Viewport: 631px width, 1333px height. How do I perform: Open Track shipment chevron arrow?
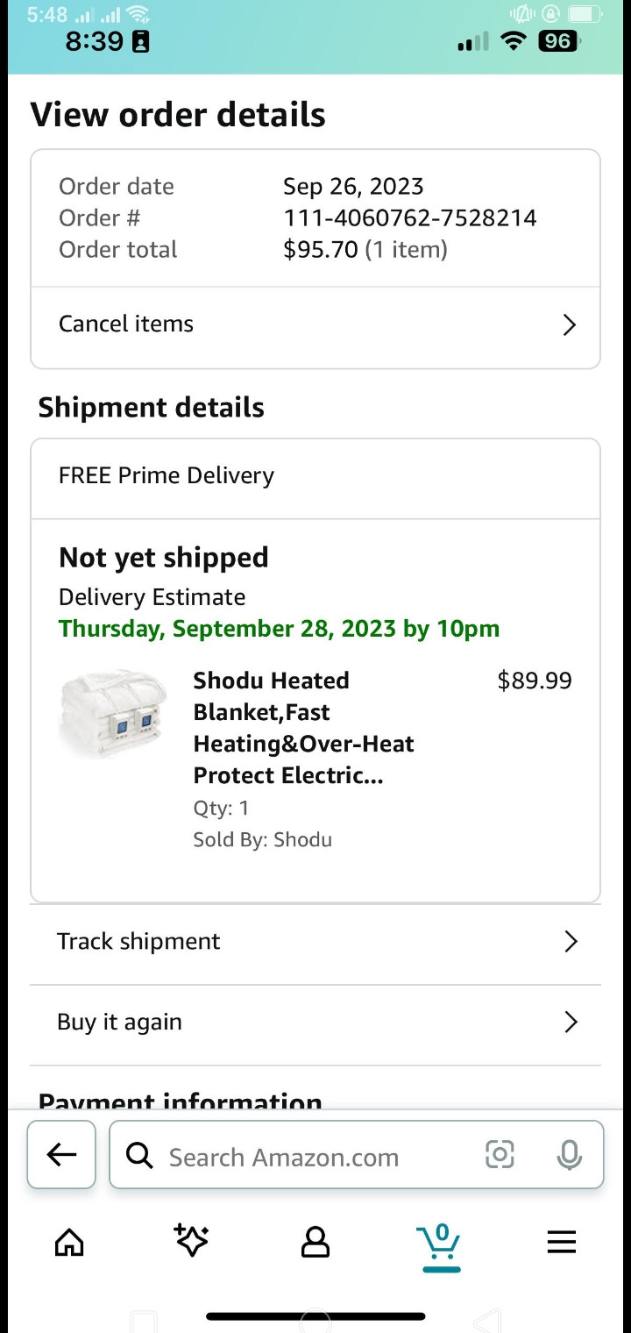[571, 942]
